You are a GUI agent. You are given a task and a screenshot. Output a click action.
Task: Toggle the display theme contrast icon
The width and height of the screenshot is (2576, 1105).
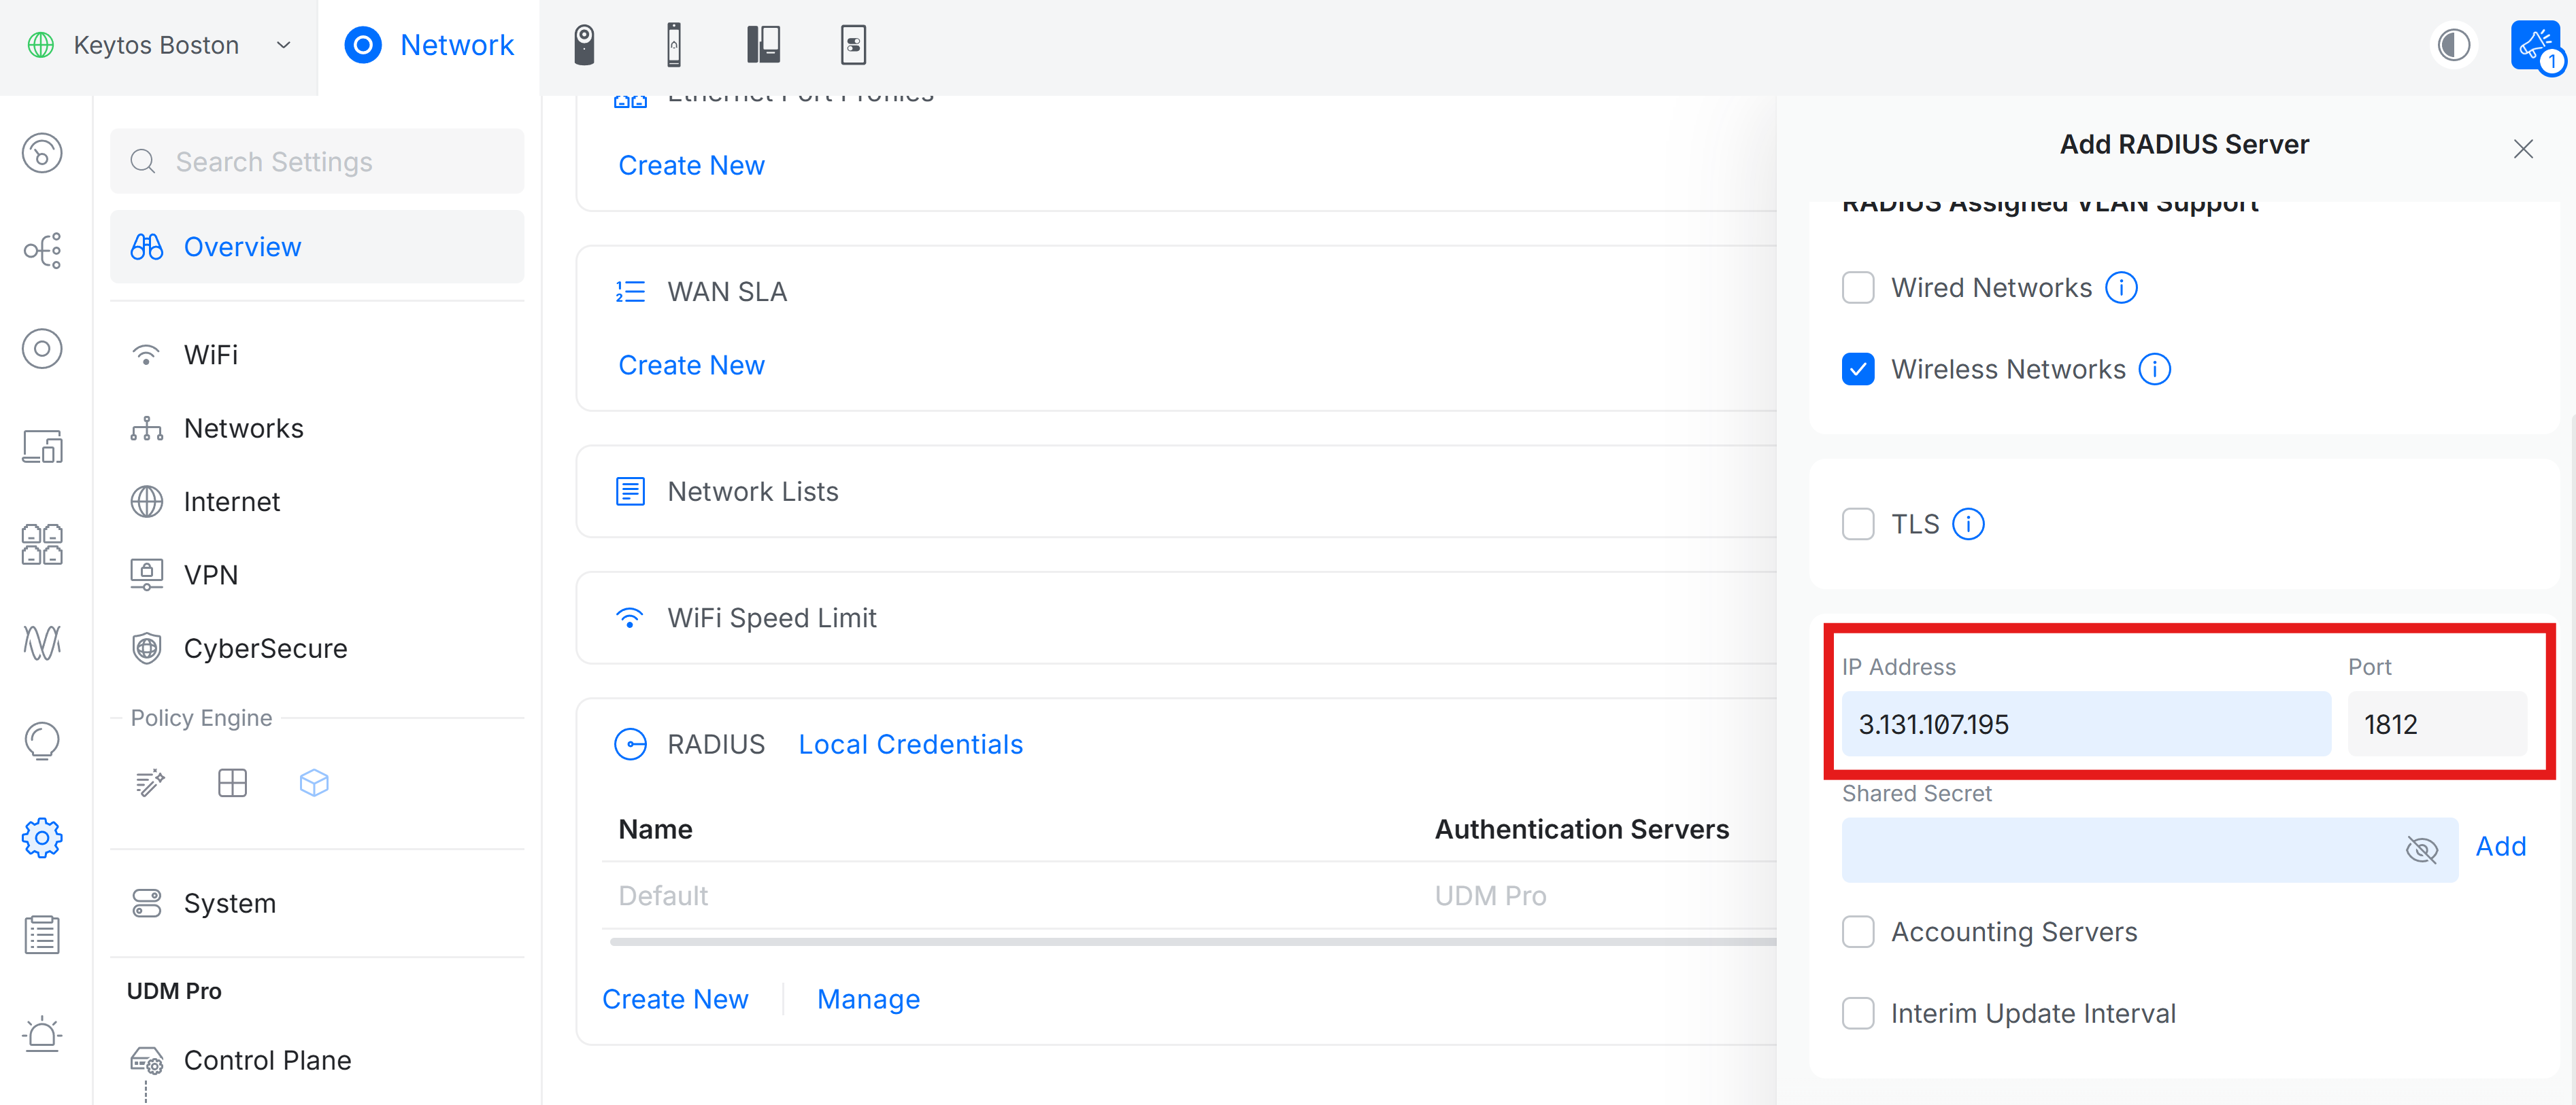pos(2453,44)
